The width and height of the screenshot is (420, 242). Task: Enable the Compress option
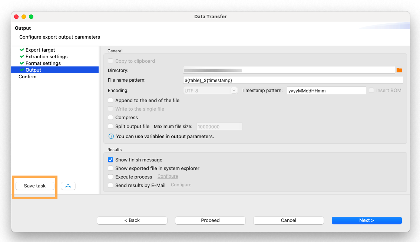tap(110, 118)
